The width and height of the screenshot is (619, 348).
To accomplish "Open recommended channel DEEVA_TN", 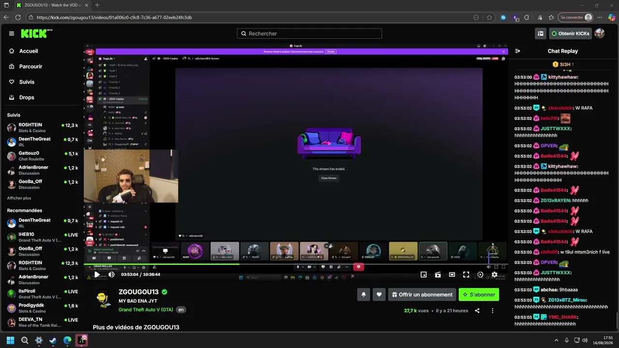I will coord(43,322).
